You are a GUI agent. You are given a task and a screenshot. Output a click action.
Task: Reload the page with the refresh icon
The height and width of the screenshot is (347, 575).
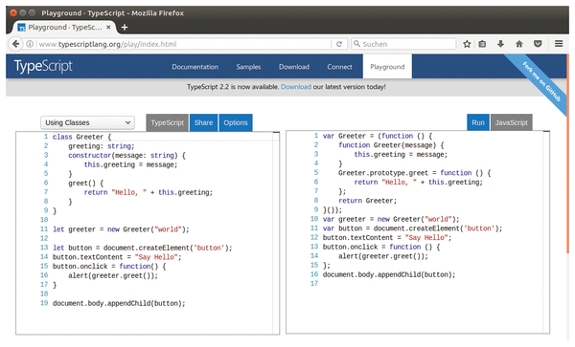click(339, 44)
